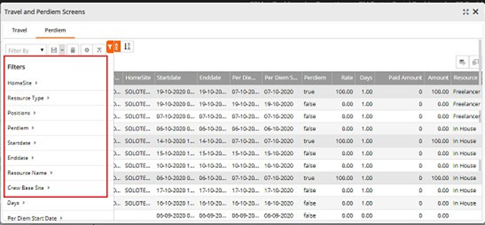Sort by Days column header
This screenshot has height=225, width=485.
click(x=365, y=78)
